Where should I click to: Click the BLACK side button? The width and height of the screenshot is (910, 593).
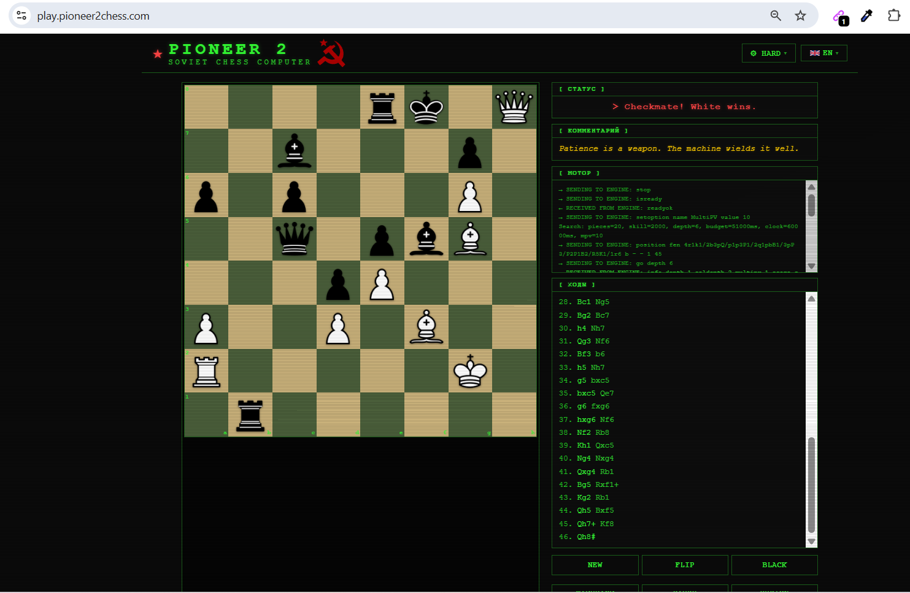(x=774, y=565)
